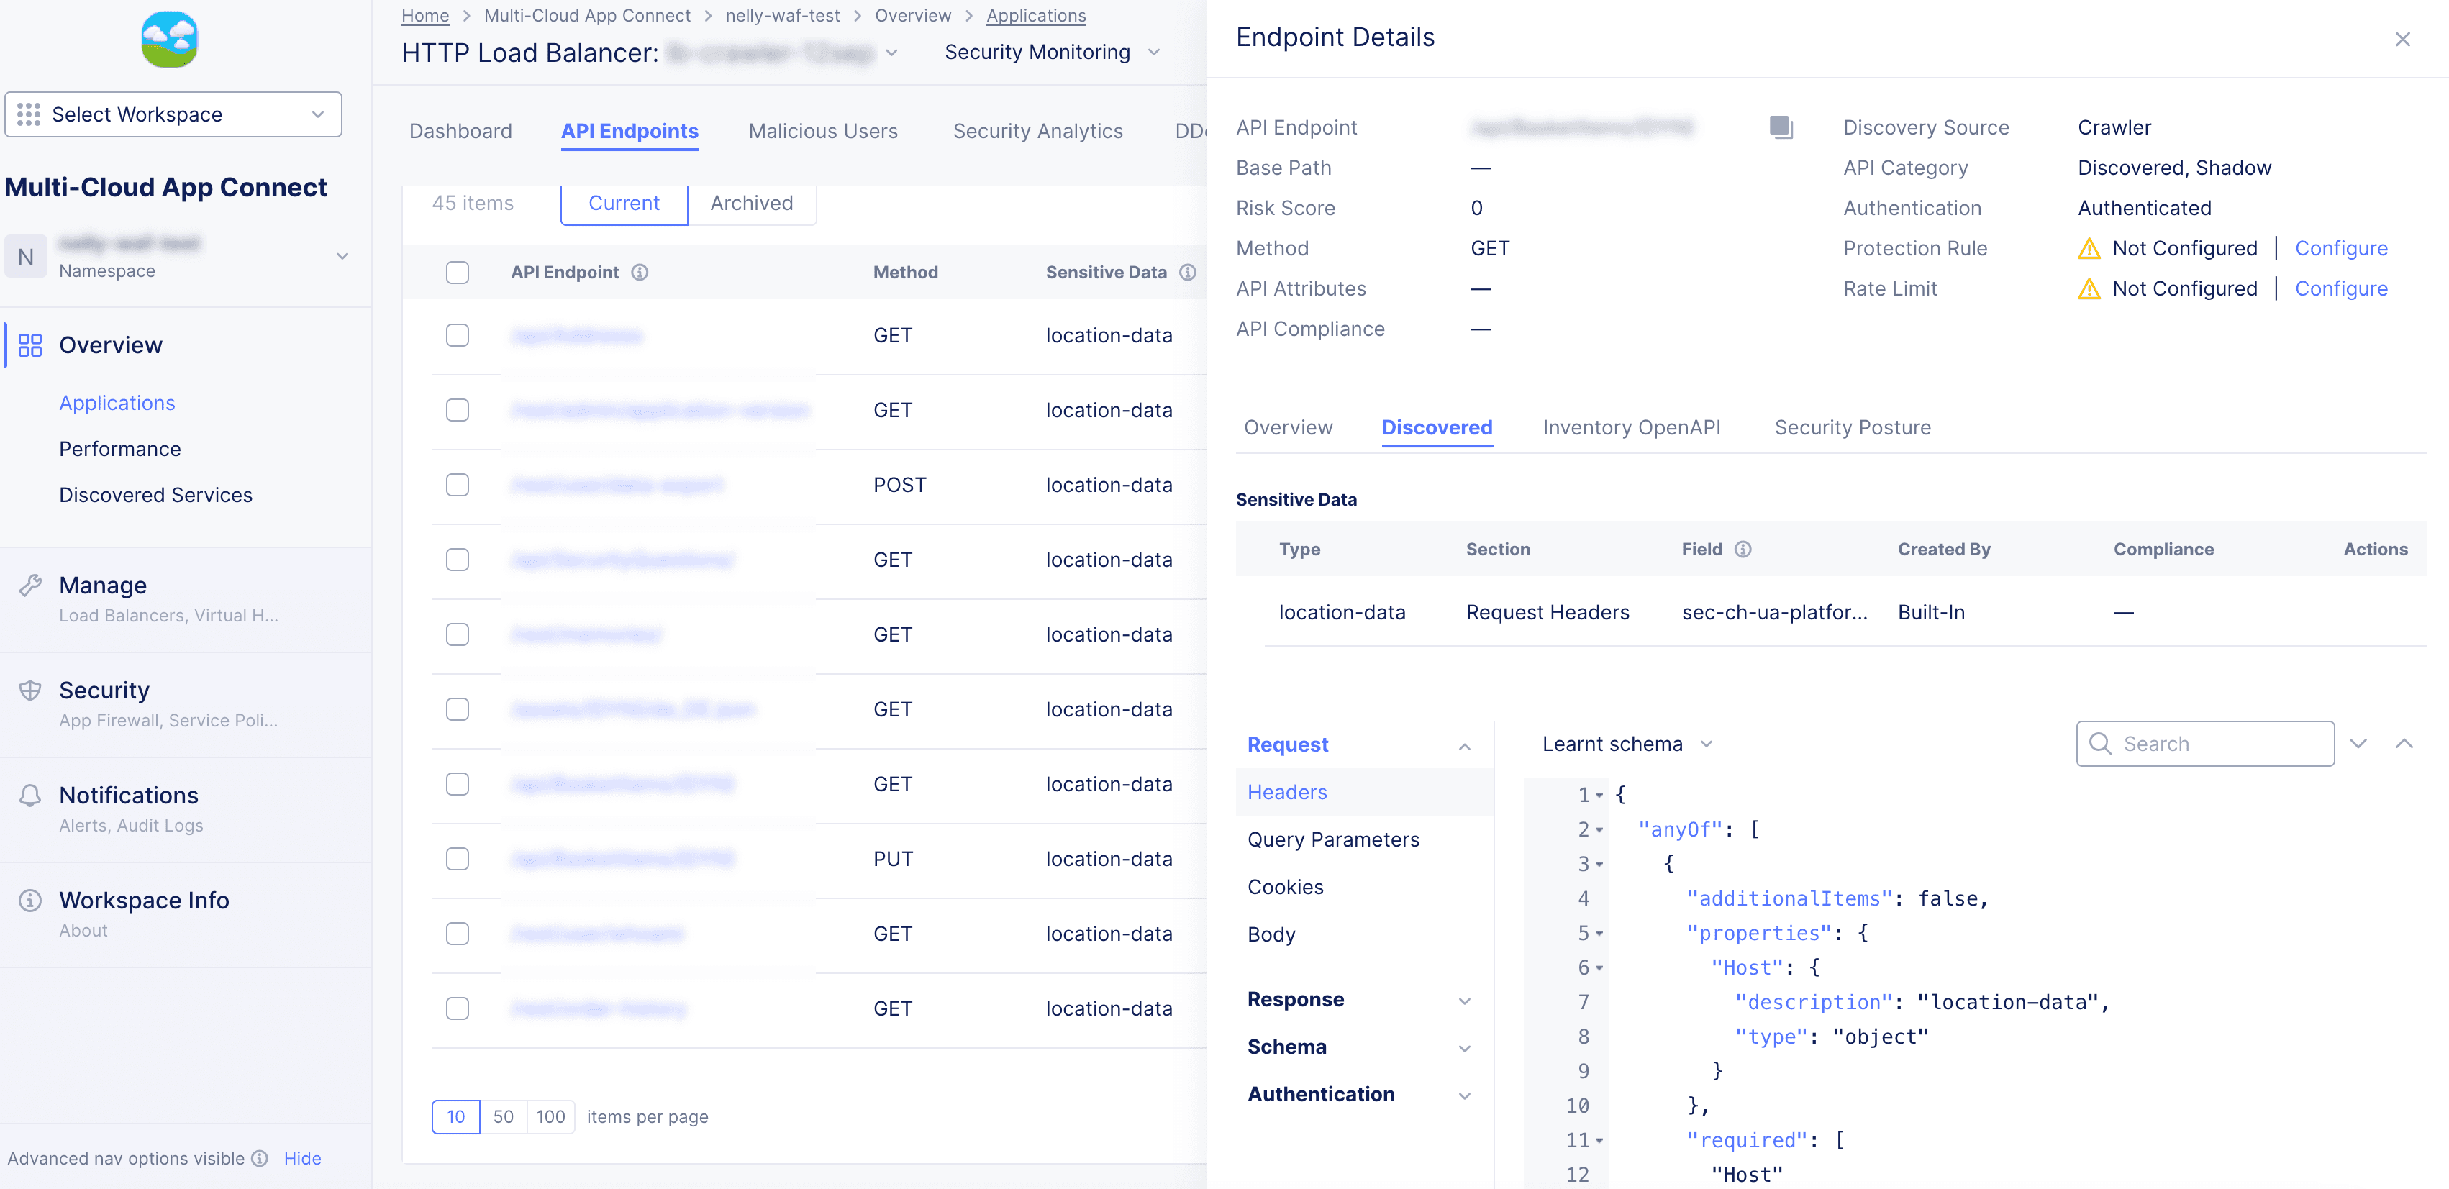This screenshot has width=2449, height=1189.
Task: Open the Security shield menu in sidebar
Action: tap(30, 690)
